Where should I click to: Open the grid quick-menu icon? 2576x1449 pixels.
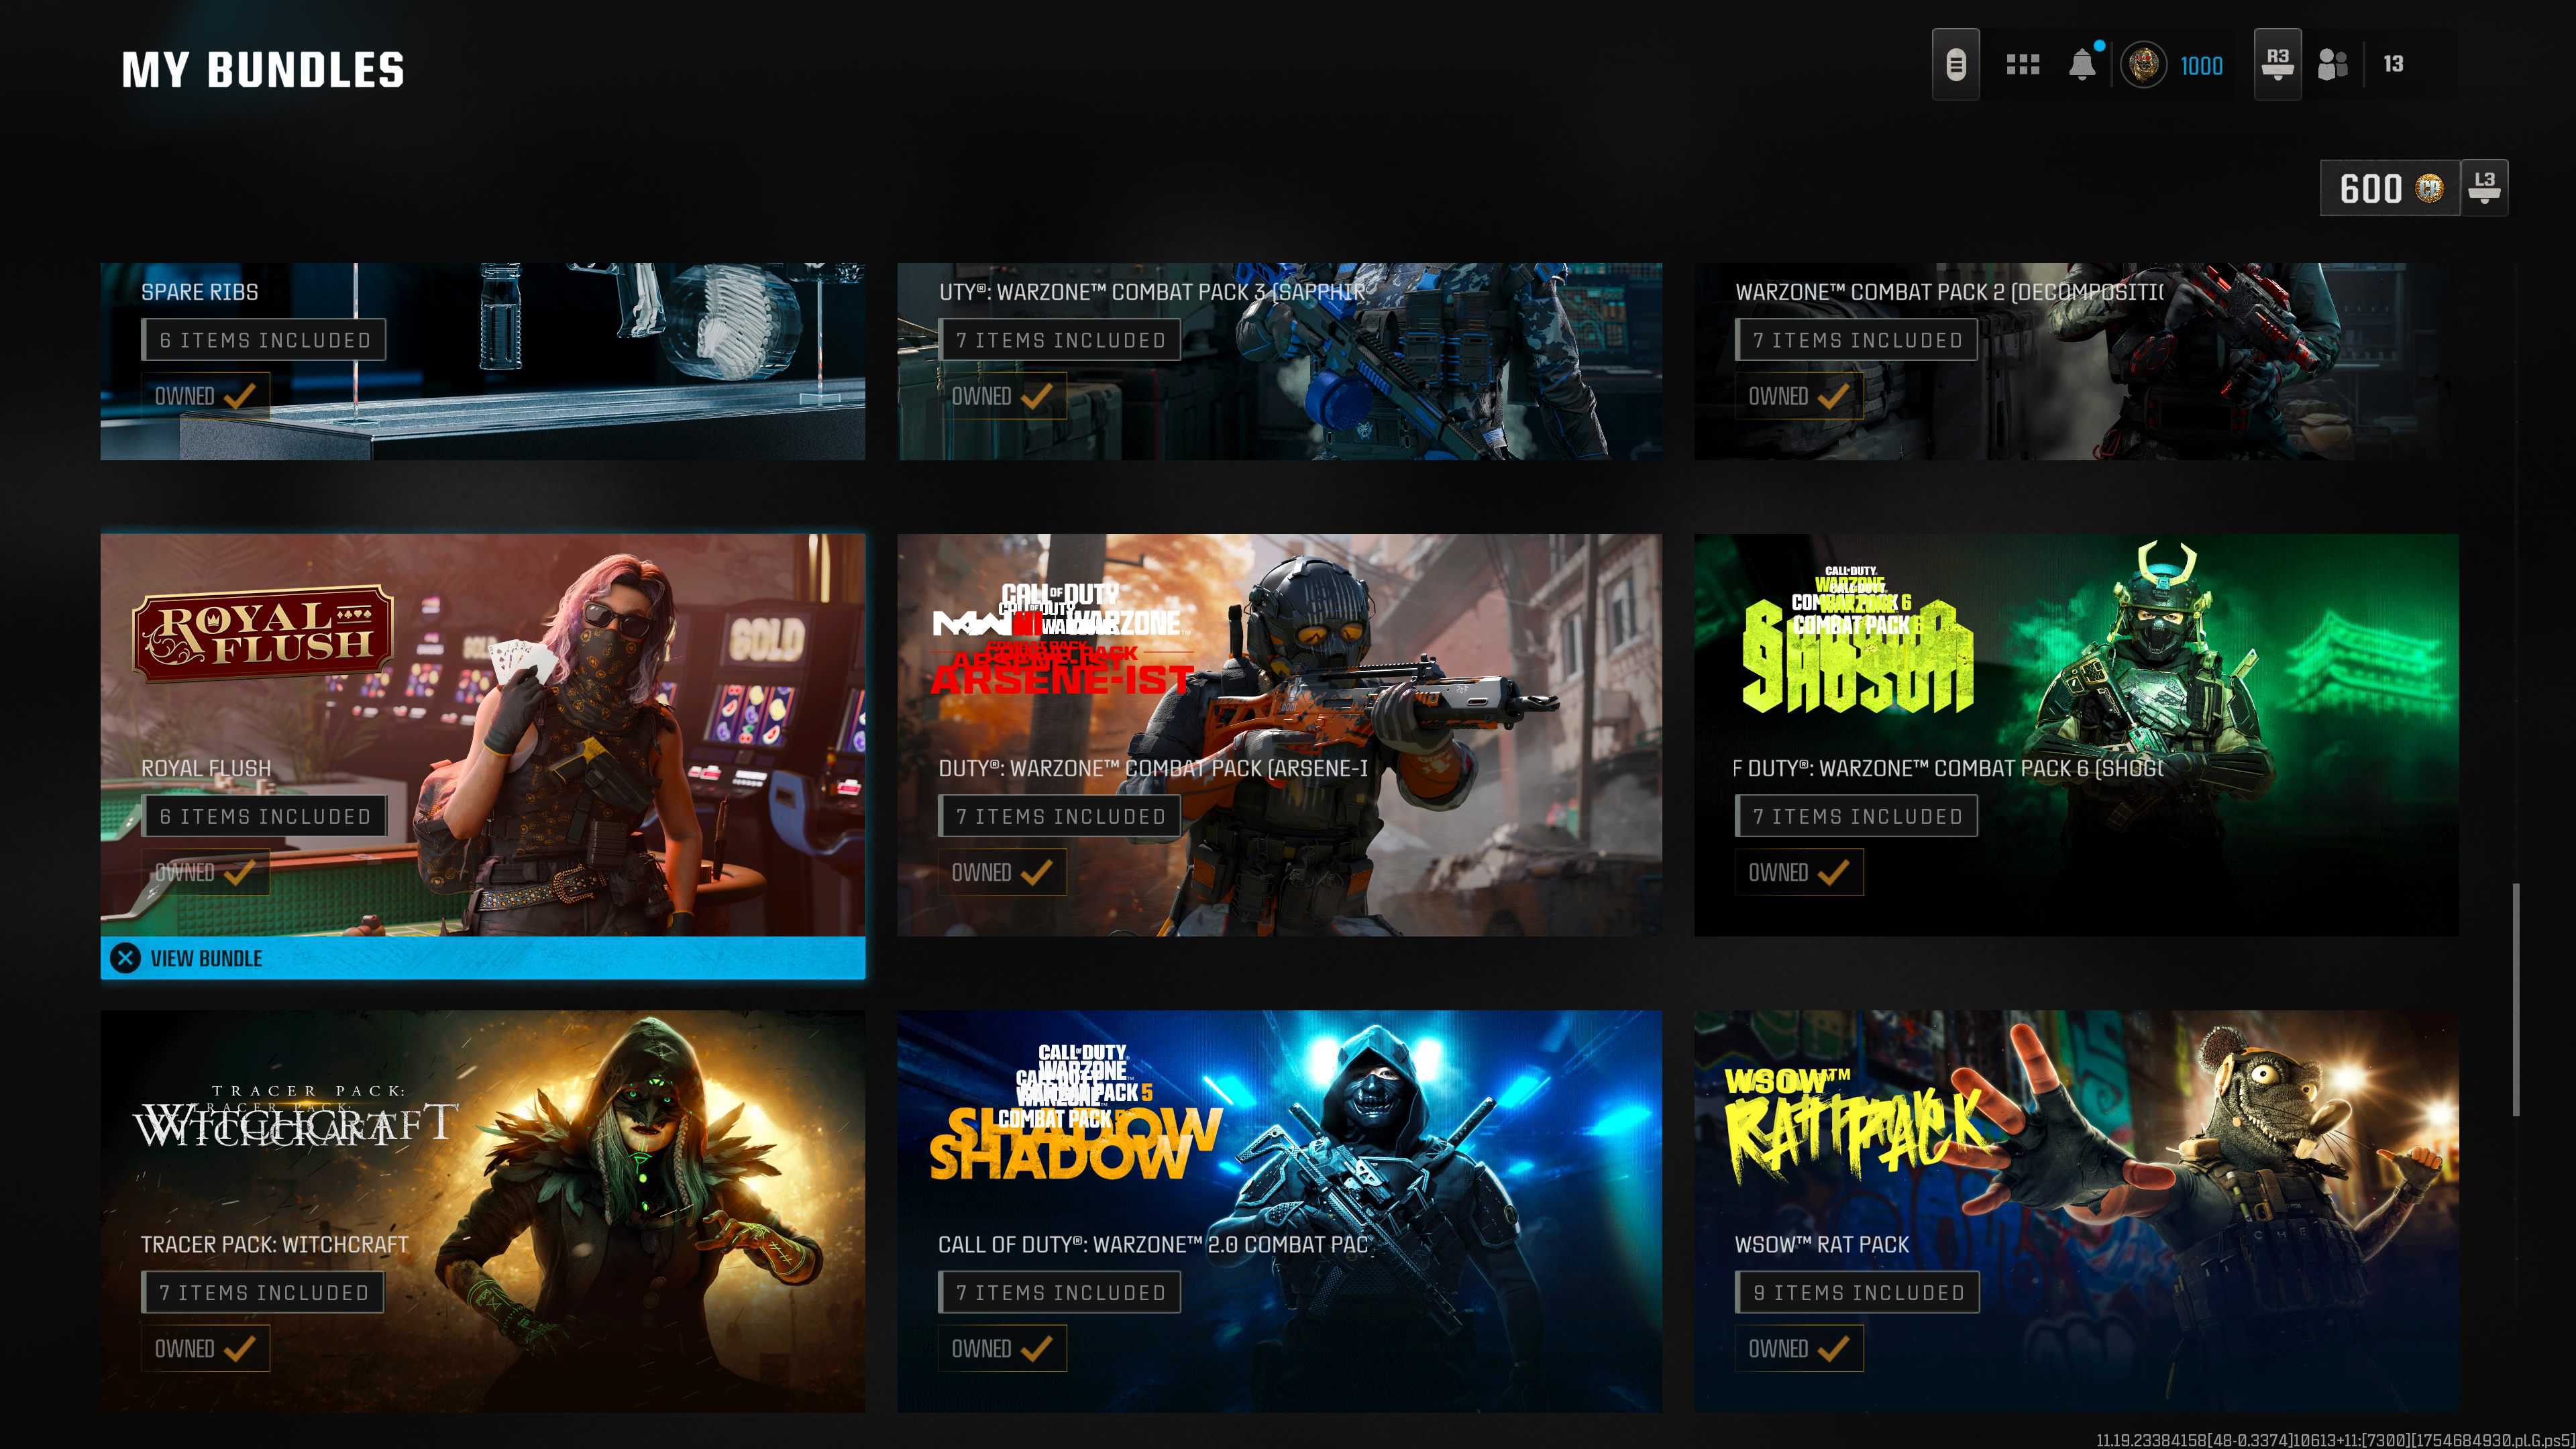pos(2022,65)
